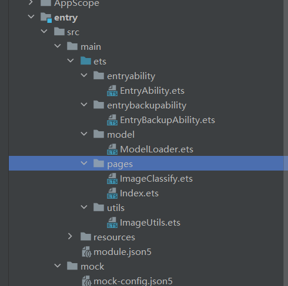Click the EntryAbility.ets file icon
The image size is (288, 286).
point(112,91)
